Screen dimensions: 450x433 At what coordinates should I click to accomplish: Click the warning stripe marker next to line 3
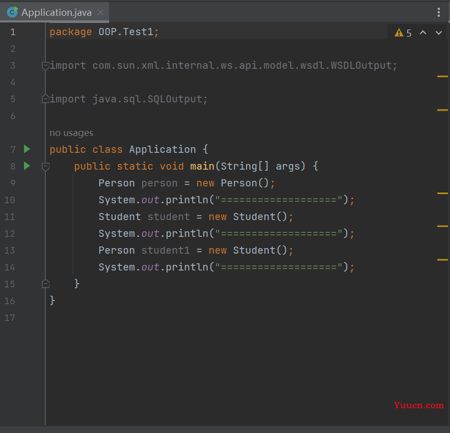[442, 76]
